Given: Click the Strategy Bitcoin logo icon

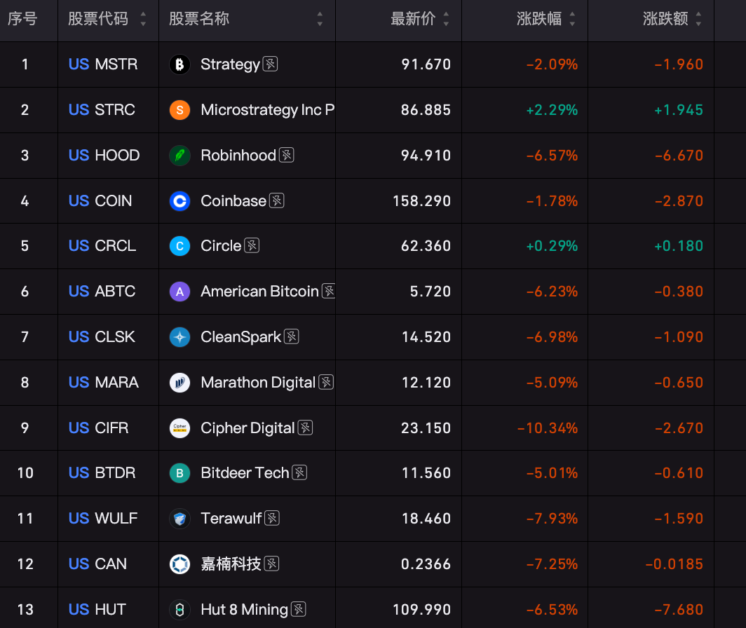Looking at the screenshot, I should click(179, 64).
